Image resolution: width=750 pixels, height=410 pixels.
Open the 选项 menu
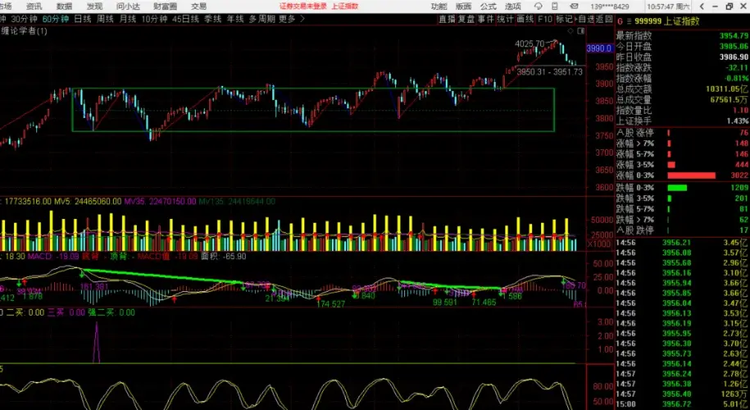tap(513, 7)
